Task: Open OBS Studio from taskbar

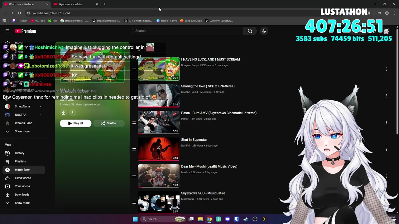Action: coord(255,219)
